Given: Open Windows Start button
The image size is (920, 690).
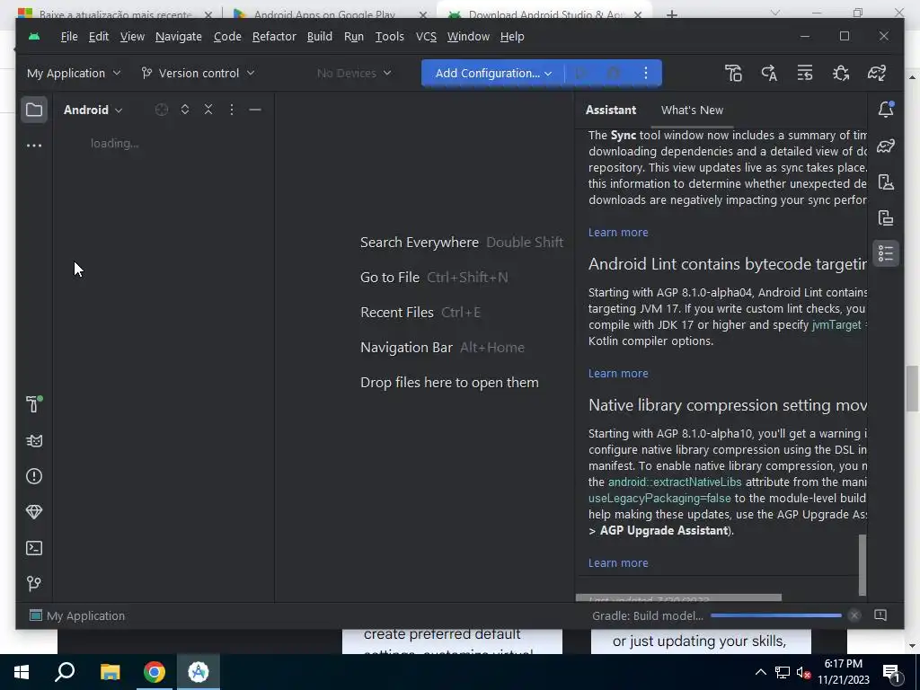Looking at the screenshot, I should click(x=22, y=672).
